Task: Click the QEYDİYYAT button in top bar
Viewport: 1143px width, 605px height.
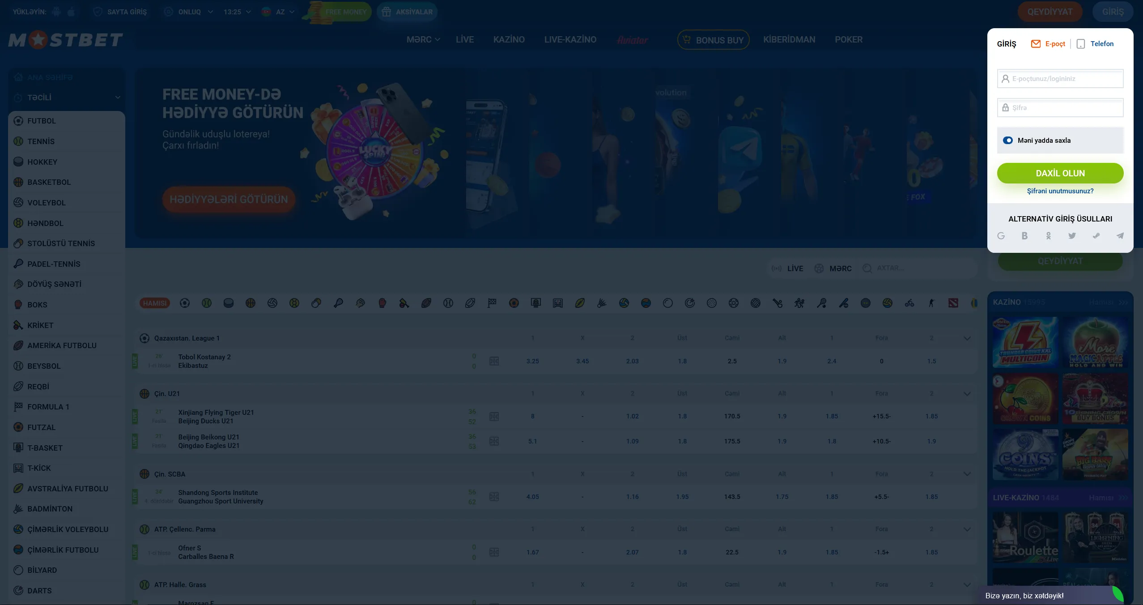Action: pos(1050,12)
